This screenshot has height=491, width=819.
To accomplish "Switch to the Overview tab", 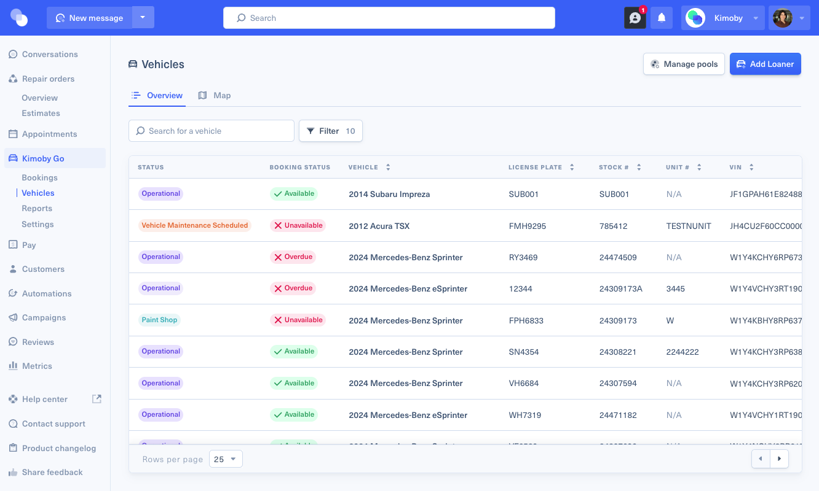I will (157, 96).
